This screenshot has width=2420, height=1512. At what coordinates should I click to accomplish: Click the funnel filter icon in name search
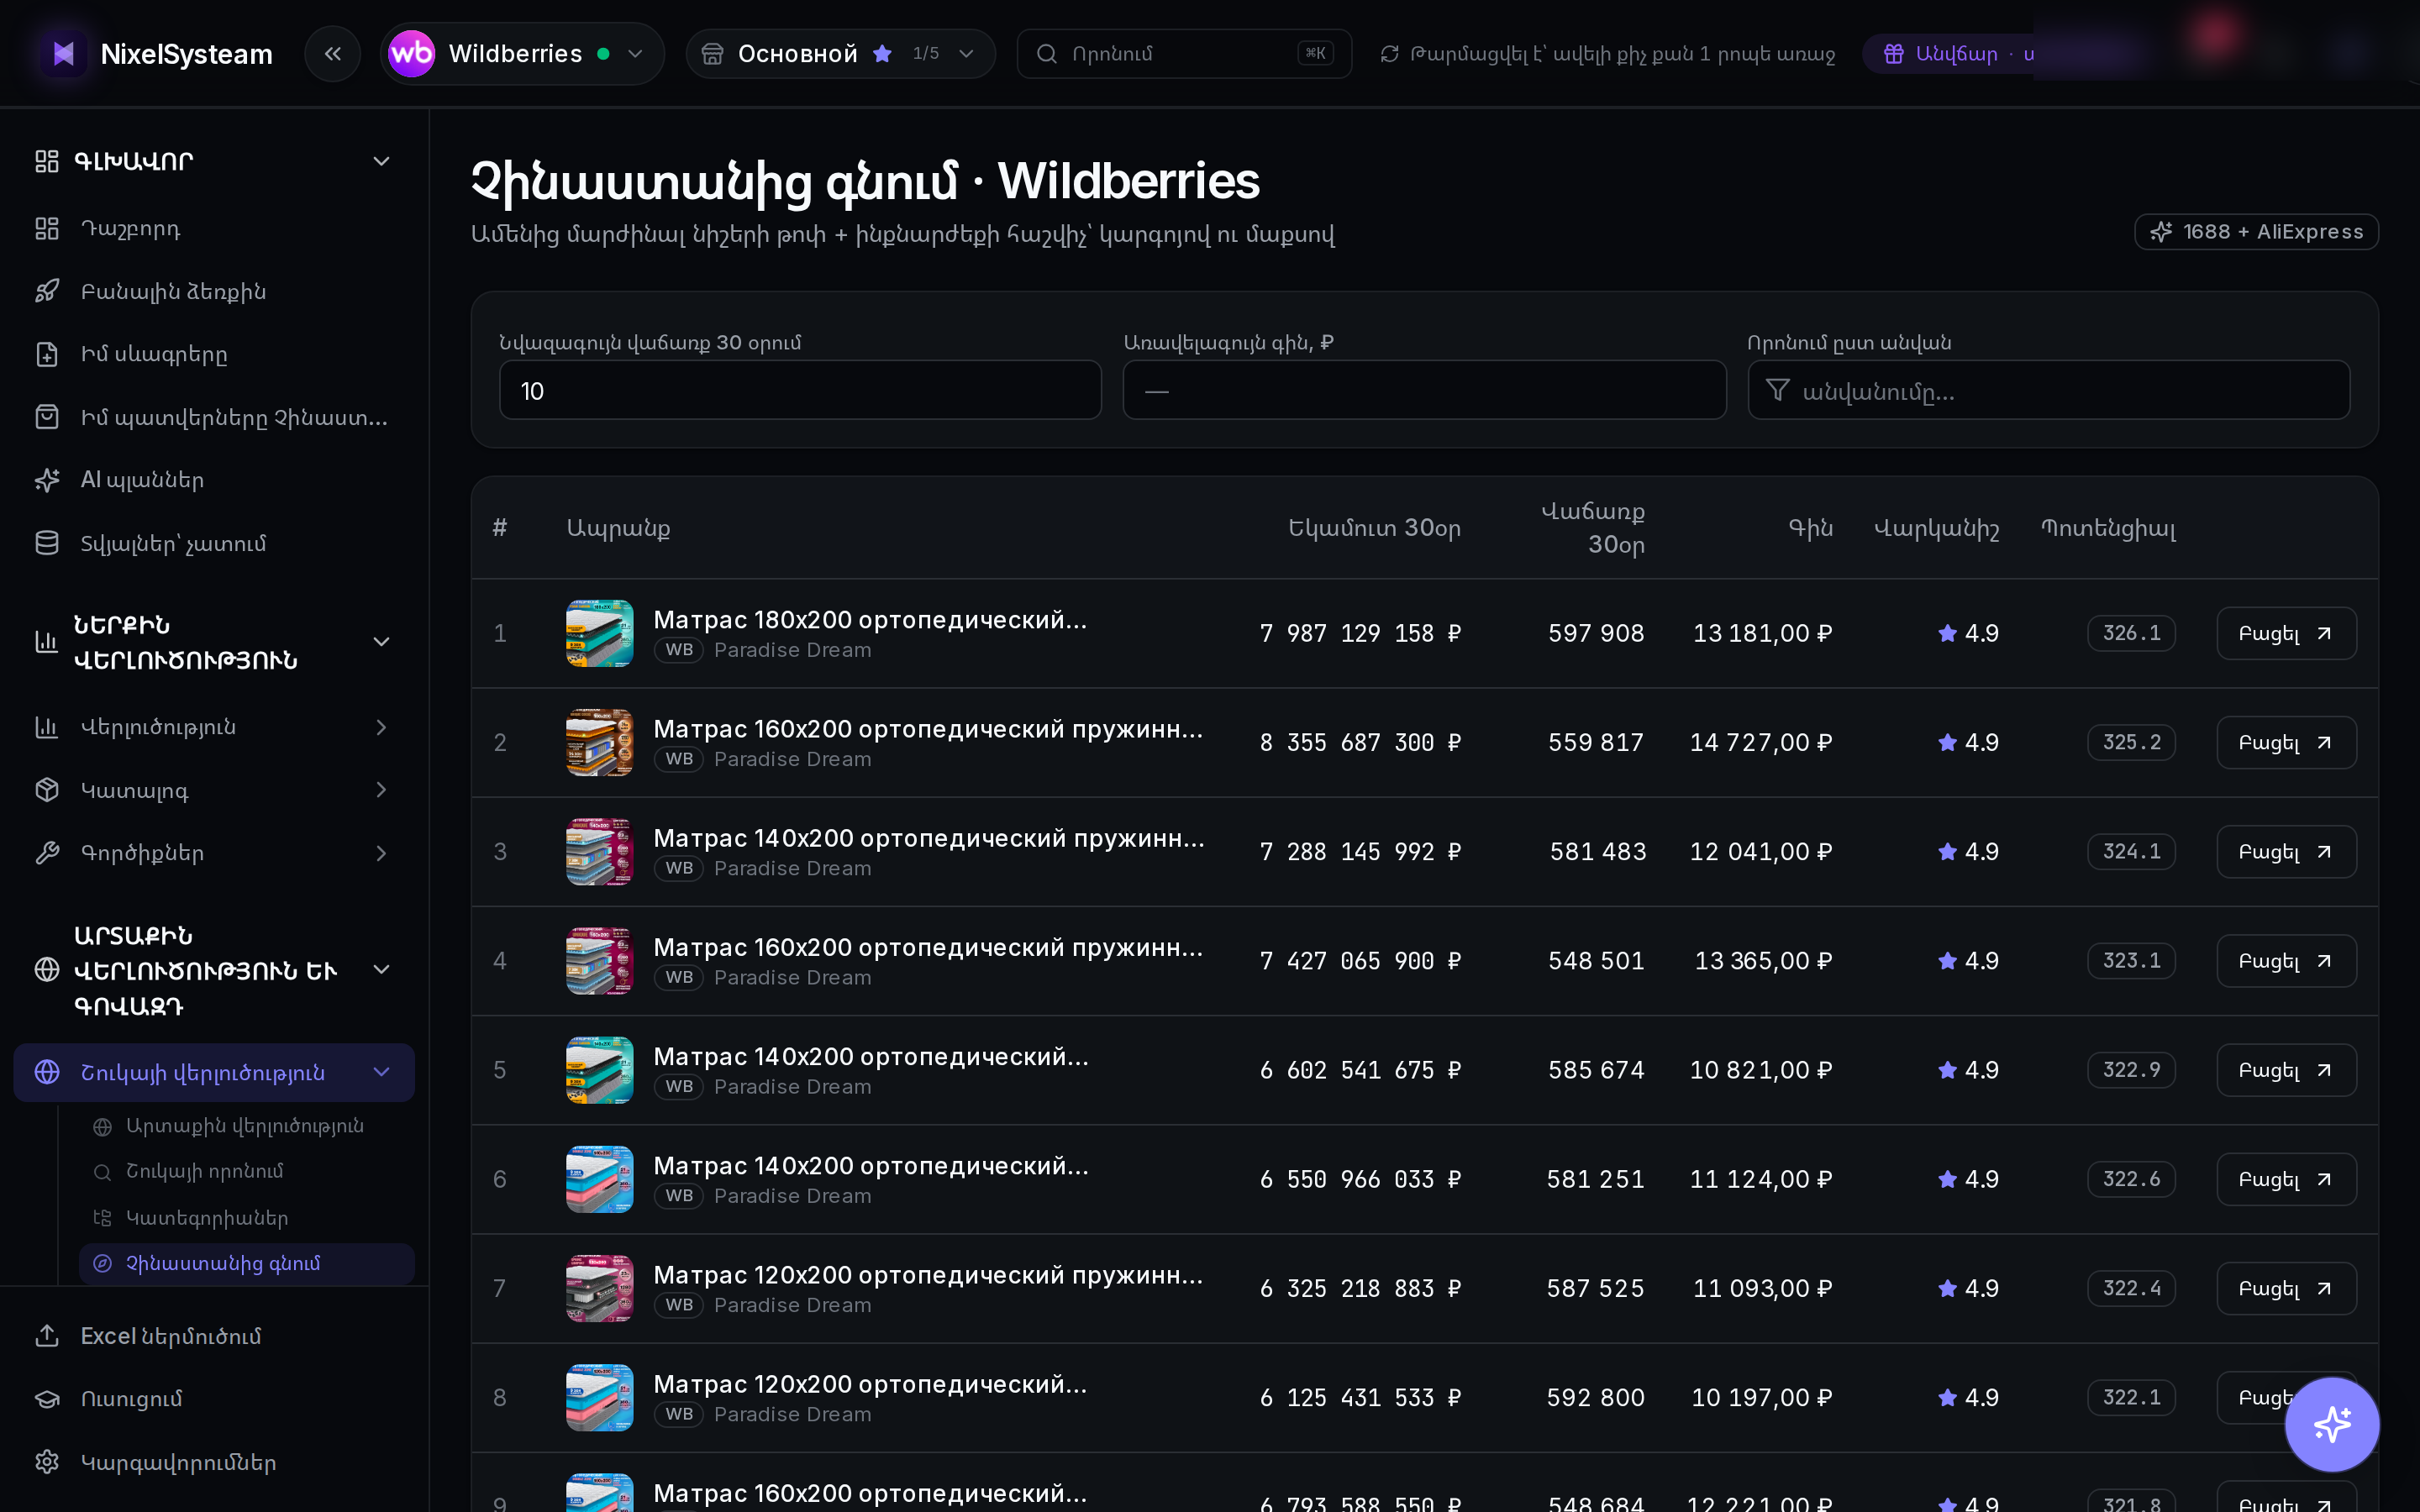[x=1777, y=390]
